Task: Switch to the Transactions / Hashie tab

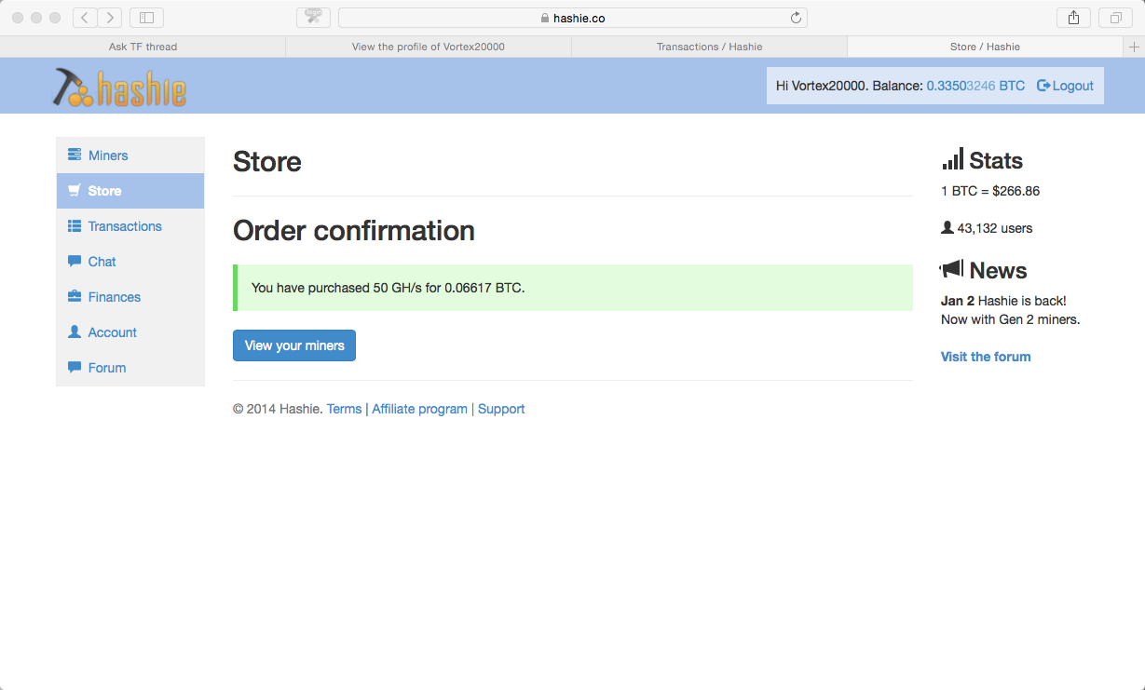Action: coord(710,47)
